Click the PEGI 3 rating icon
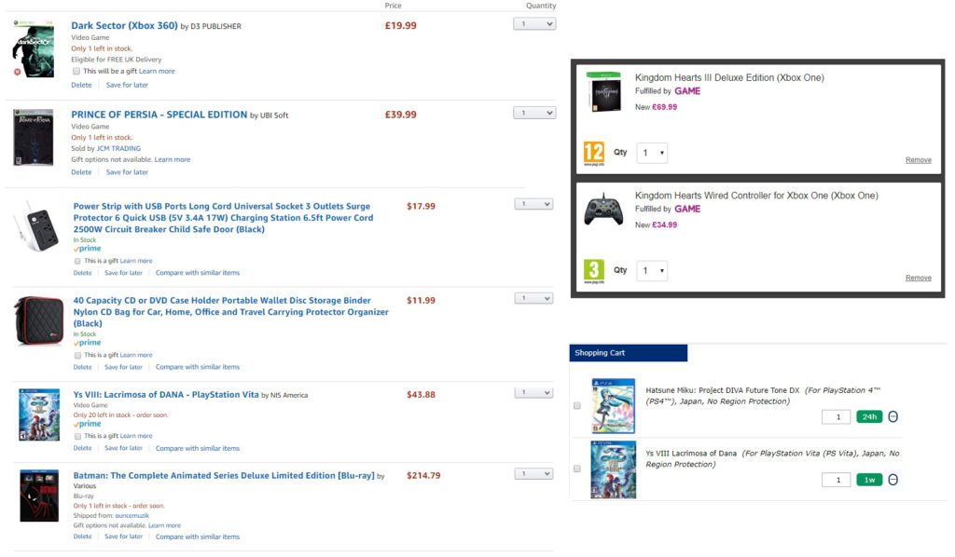955x557 pixels. (594, 271)
